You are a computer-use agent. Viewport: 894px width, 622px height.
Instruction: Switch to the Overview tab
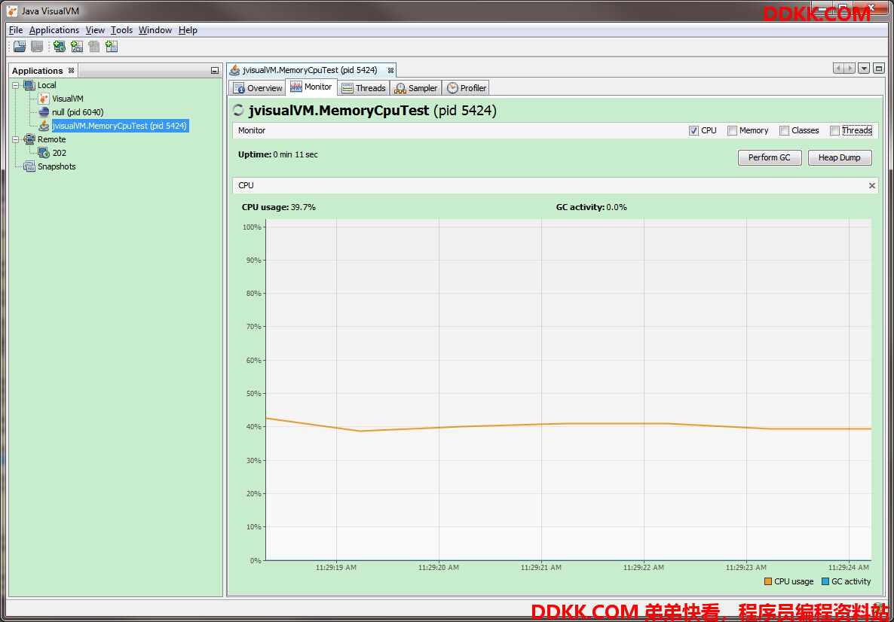[257, 87]
